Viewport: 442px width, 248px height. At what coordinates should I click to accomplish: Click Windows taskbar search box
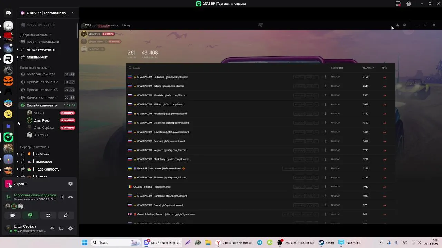pyautogui.click(x=115, y=242)
